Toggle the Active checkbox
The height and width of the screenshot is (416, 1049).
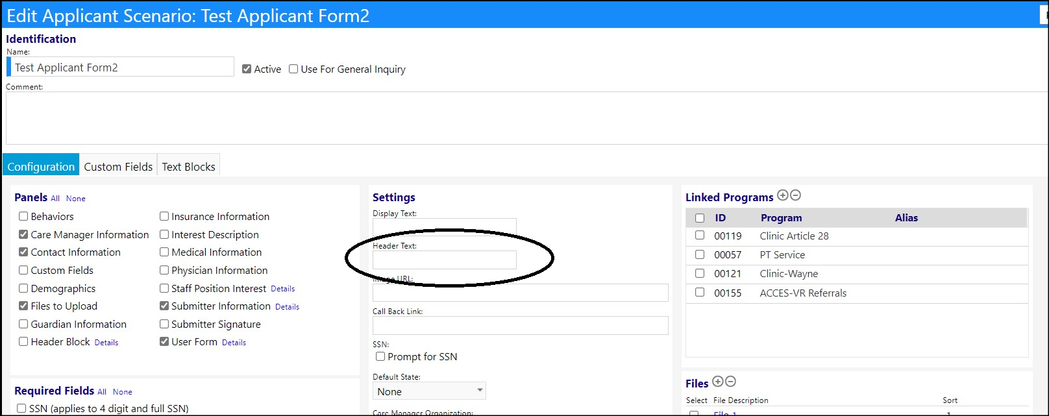pos(247,69)
